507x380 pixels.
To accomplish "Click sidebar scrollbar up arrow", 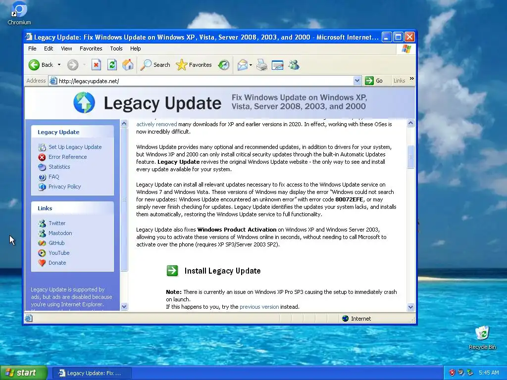I will 124,123.
